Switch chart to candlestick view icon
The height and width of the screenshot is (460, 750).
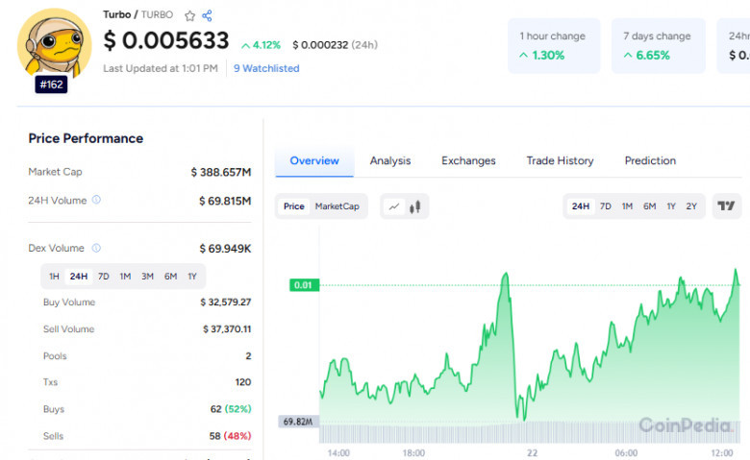(414, 206)
